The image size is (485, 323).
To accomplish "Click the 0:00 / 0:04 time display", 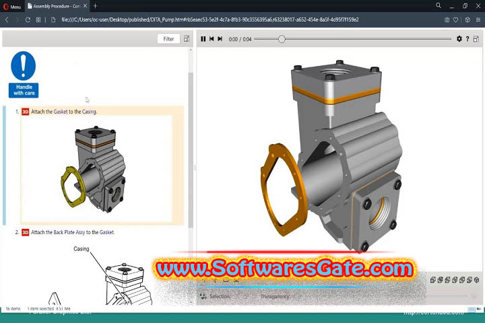I will [240, 39].
